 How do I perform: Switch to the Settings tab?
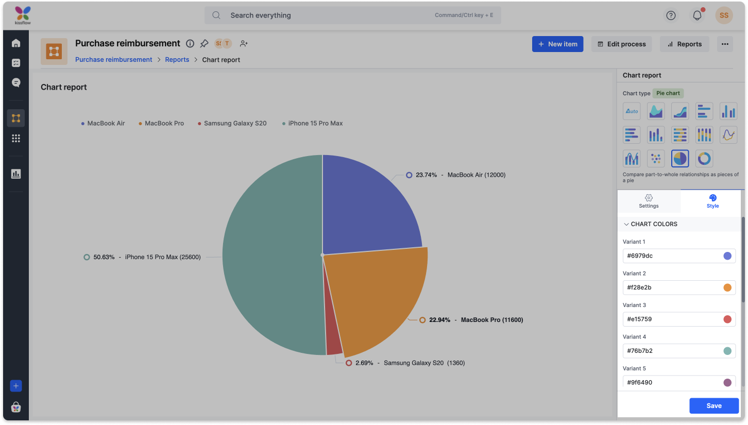pyautogui.click(x=649, y=201)
